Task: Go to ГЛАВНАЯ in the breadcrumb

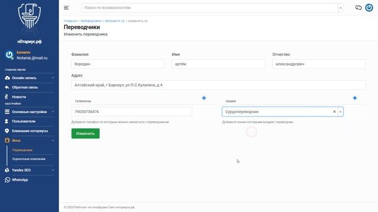Action: click(x=70, y=21)
